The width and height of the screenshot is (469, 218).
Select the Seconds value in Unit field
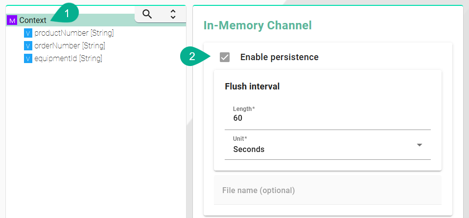[249, 149]
